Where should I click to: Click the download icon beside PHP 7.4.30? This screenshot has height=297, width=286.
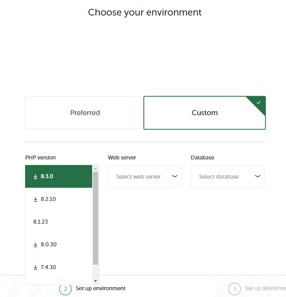point(36,267)
